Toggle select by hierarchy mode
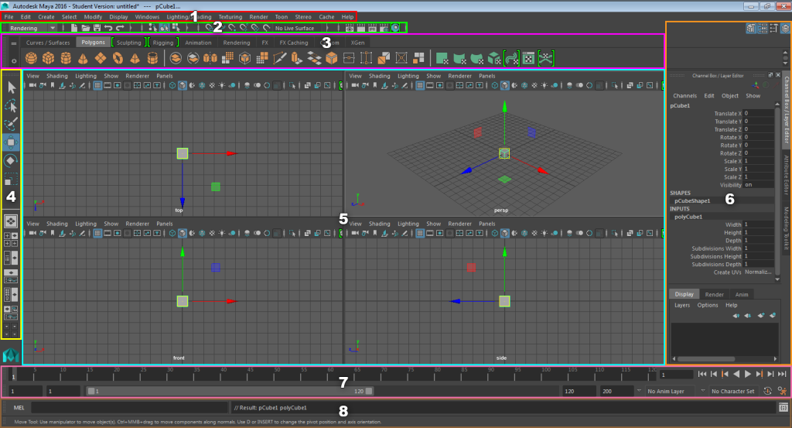Viewport: 792px width, 428px height. click(x=152, y=28)
